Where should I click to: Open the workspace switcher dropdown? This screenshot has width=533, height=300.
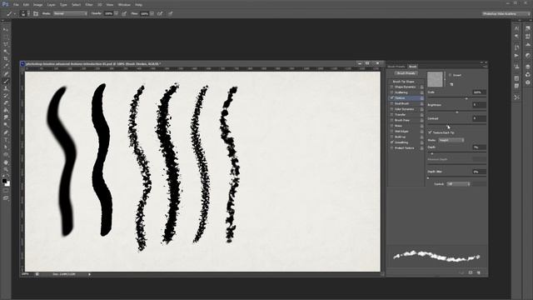(x=506, y=13)
